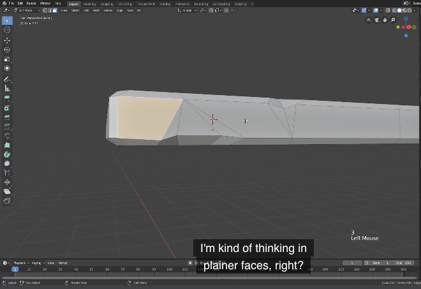Switch to the UV Editing workspace tab
The height and width of the screenshot is (289, 421).
pyautogui.click(x=125, y=4)
